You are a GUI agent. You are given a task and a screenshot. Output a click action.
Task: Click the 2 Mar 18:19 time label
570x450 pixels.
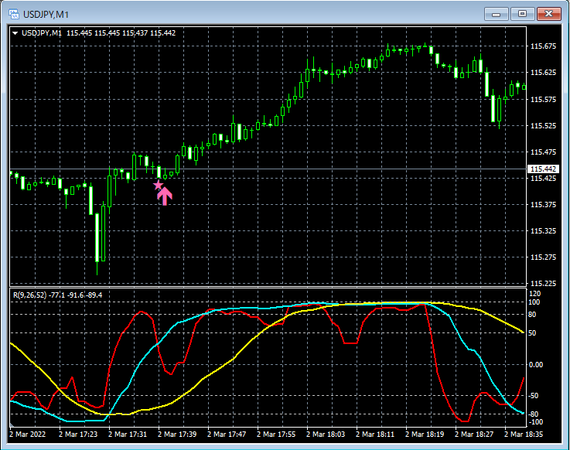click(425, 434)
